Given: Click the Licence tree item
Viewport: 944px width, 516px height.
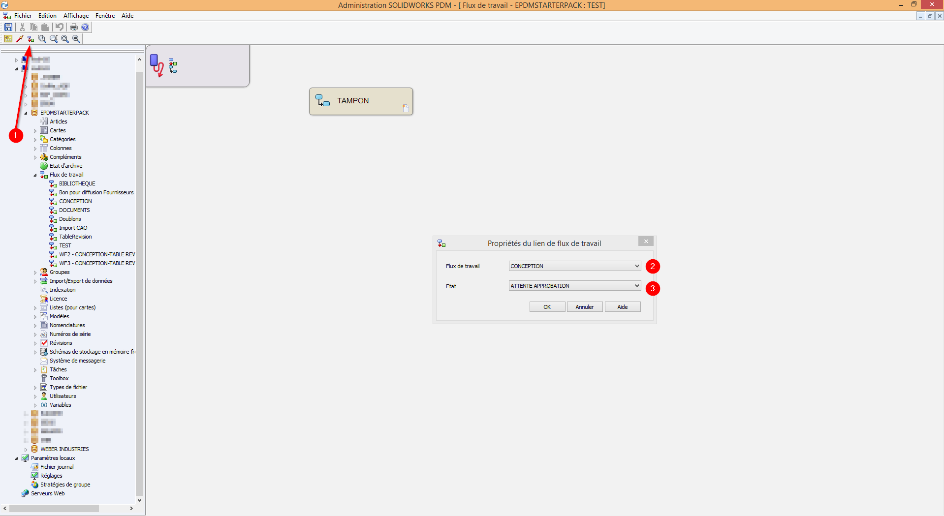Looking at the screenshot, I should pos(58,299).
